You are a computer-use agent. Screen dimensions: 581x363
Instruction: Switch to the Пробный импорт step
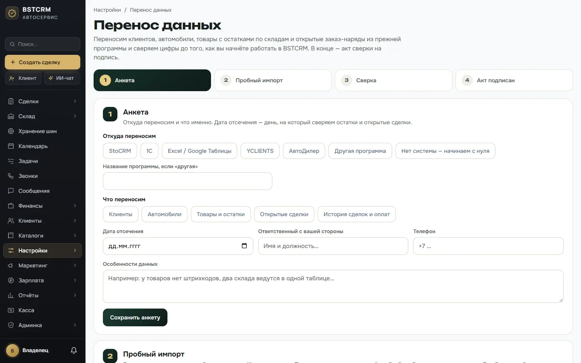tap(273, 80)
